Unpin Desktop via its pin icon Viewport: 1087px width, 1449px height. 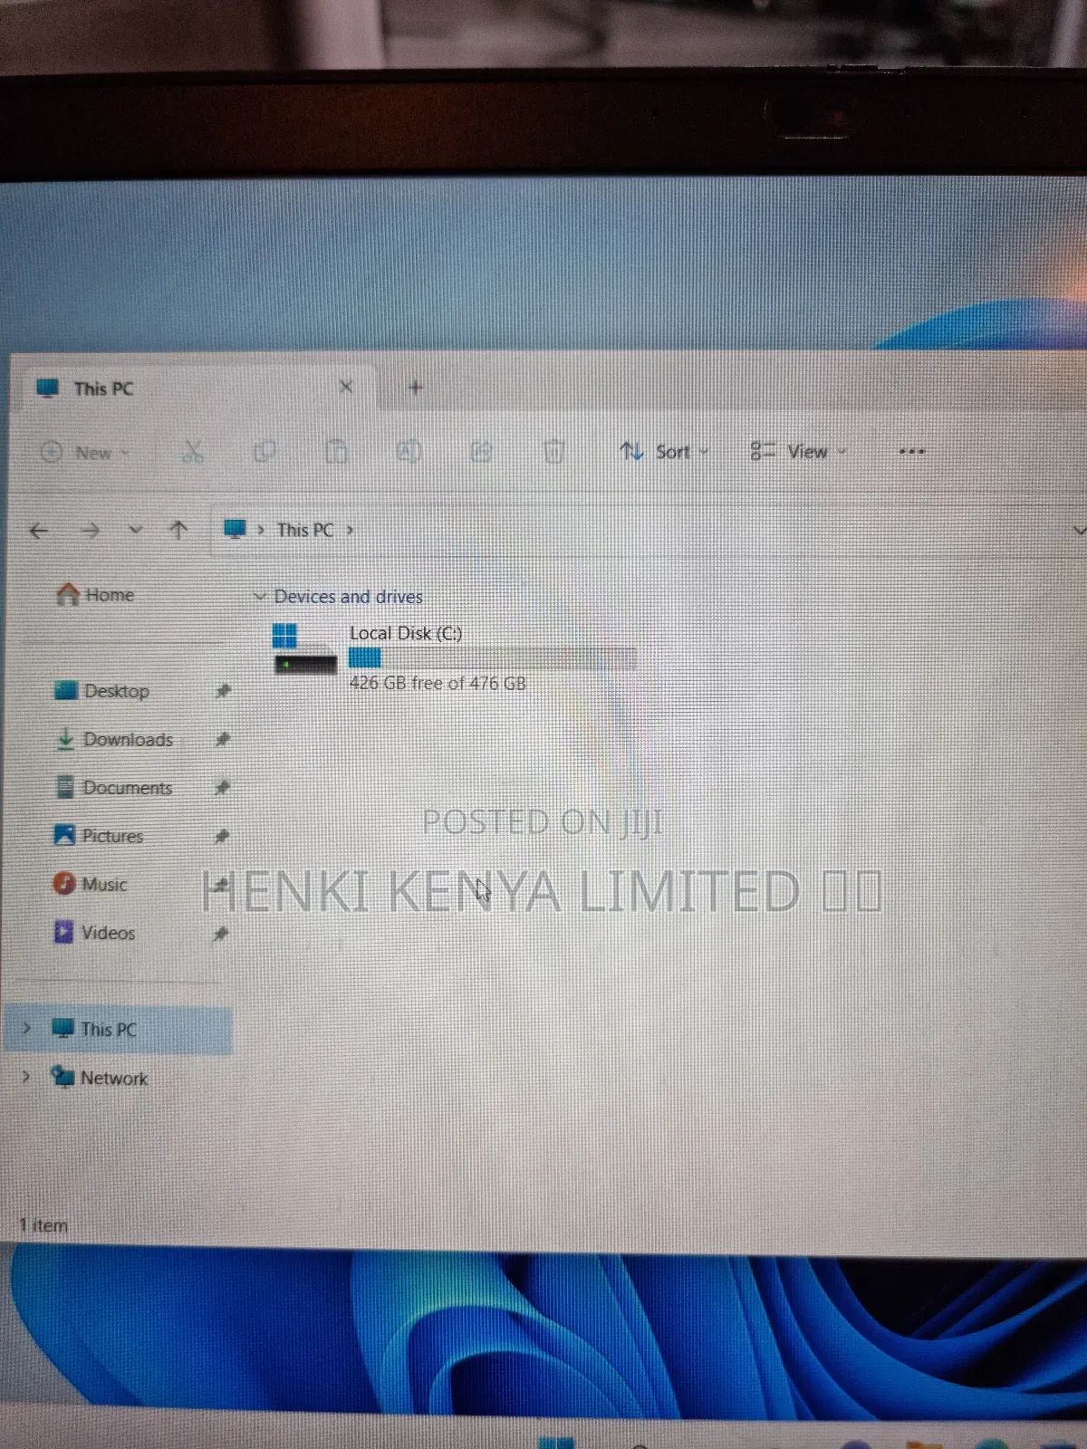point(222,691)
